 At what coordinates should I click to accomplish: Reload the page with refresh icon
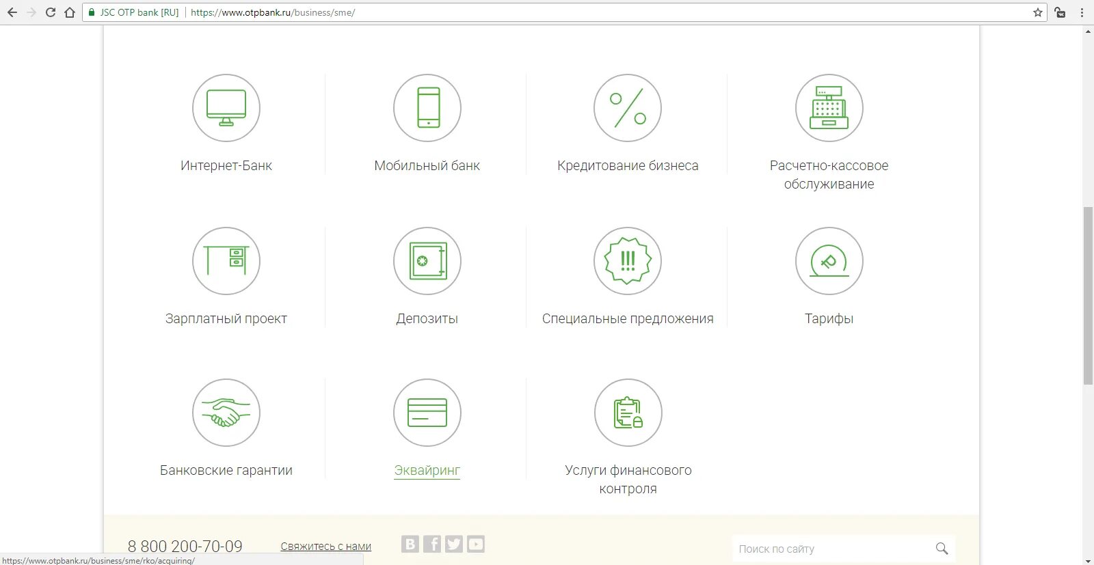[51, 12]
